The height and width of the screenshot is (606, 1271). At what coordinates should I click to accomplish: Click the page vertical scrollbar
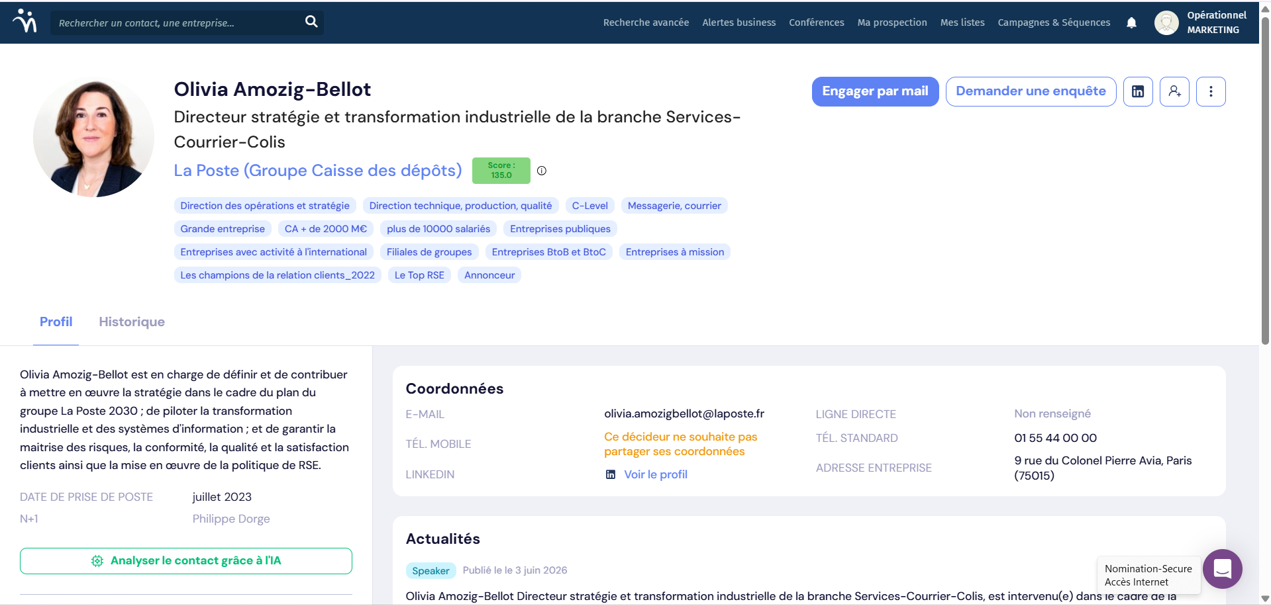coord(1265,180)
